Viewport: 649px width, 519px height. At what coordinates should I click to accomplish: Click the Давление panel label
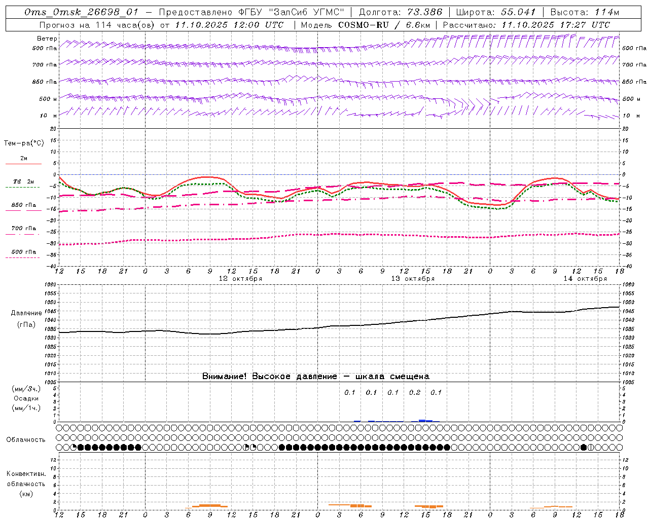(x=26, y=313)
